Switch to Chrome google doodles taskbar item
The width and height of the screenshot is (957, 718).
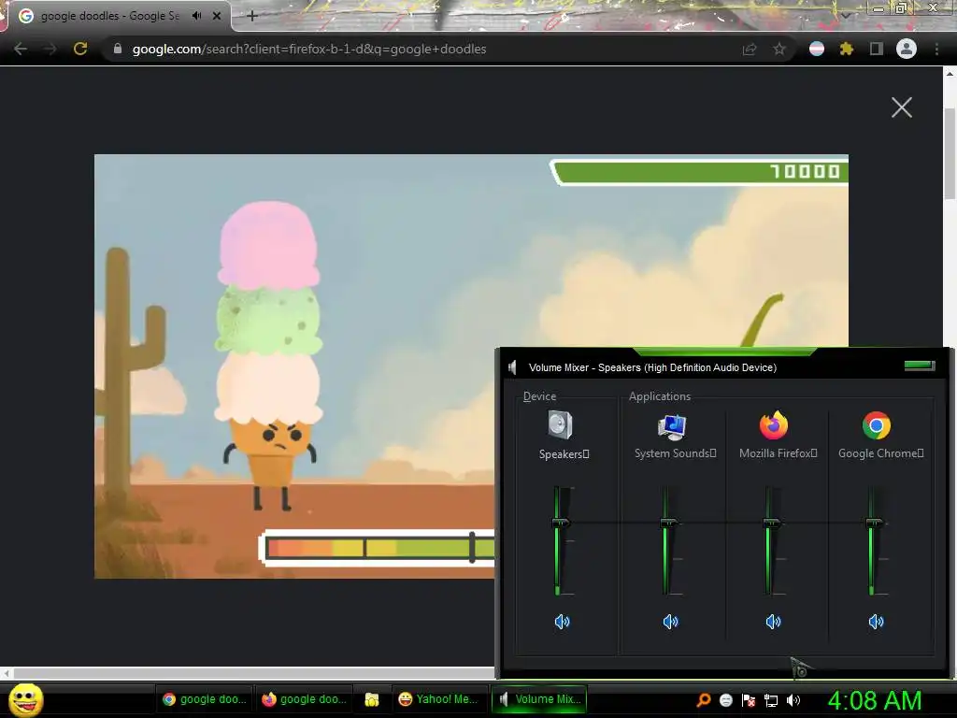pyautogui.click(x=205, y=699)
